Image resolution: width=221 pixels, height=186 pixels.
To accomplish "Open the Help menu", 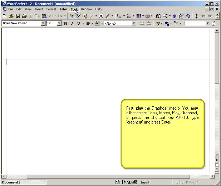I will (98, 9).
